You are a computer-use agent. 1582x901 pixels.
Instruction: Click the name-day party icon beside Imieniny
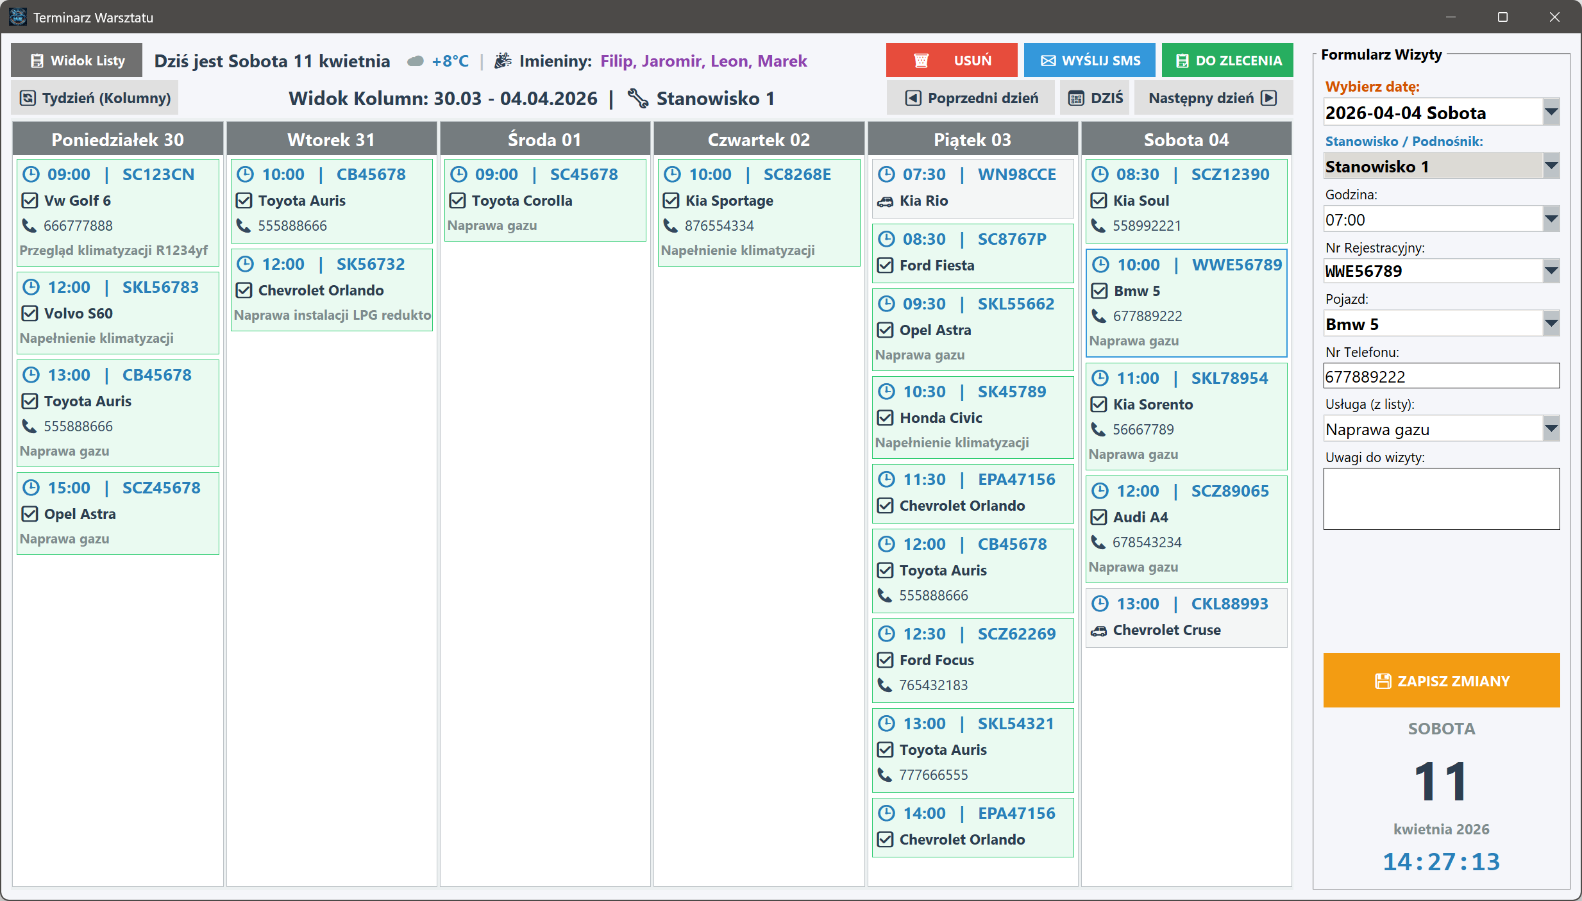503,61
